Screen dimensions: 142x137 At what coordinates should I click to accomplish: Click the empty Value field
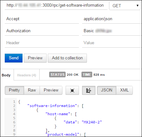click(112, 43)
